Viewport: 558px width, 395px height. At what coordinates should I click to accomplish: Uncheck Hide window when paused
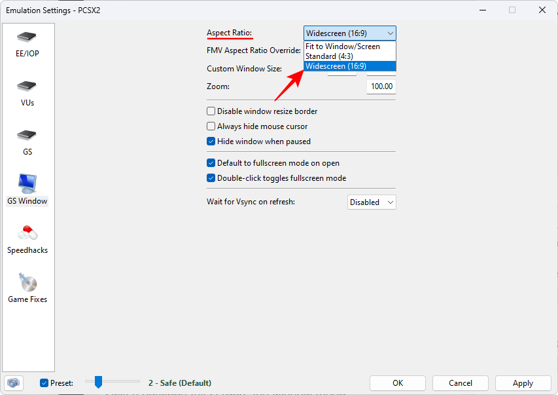pyautogui.click(x=211, y=141)
